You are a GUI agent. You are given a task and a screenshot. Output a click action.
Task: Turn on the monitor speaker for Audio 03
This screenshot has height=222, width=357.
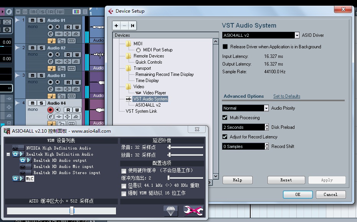pos(58,82)
